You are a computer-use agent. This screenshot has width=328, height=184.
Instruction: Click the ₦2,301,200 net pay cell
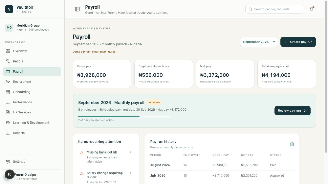249,175
